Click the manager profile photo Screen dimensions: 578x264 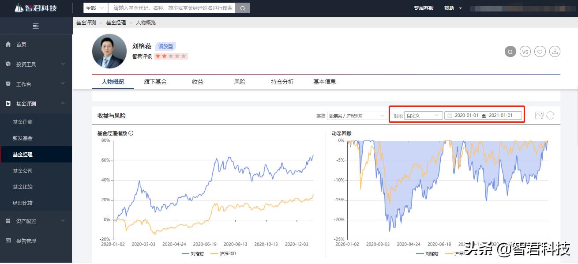[109, 51]
